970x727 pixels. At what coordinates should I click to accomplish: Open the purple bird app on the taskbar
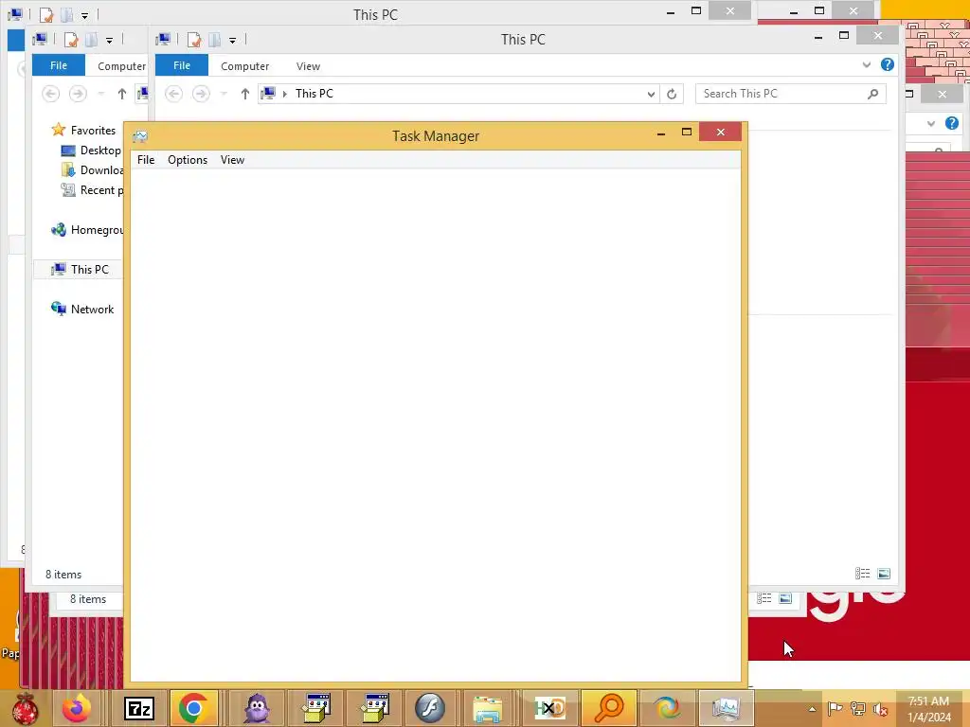click(257, 708)
